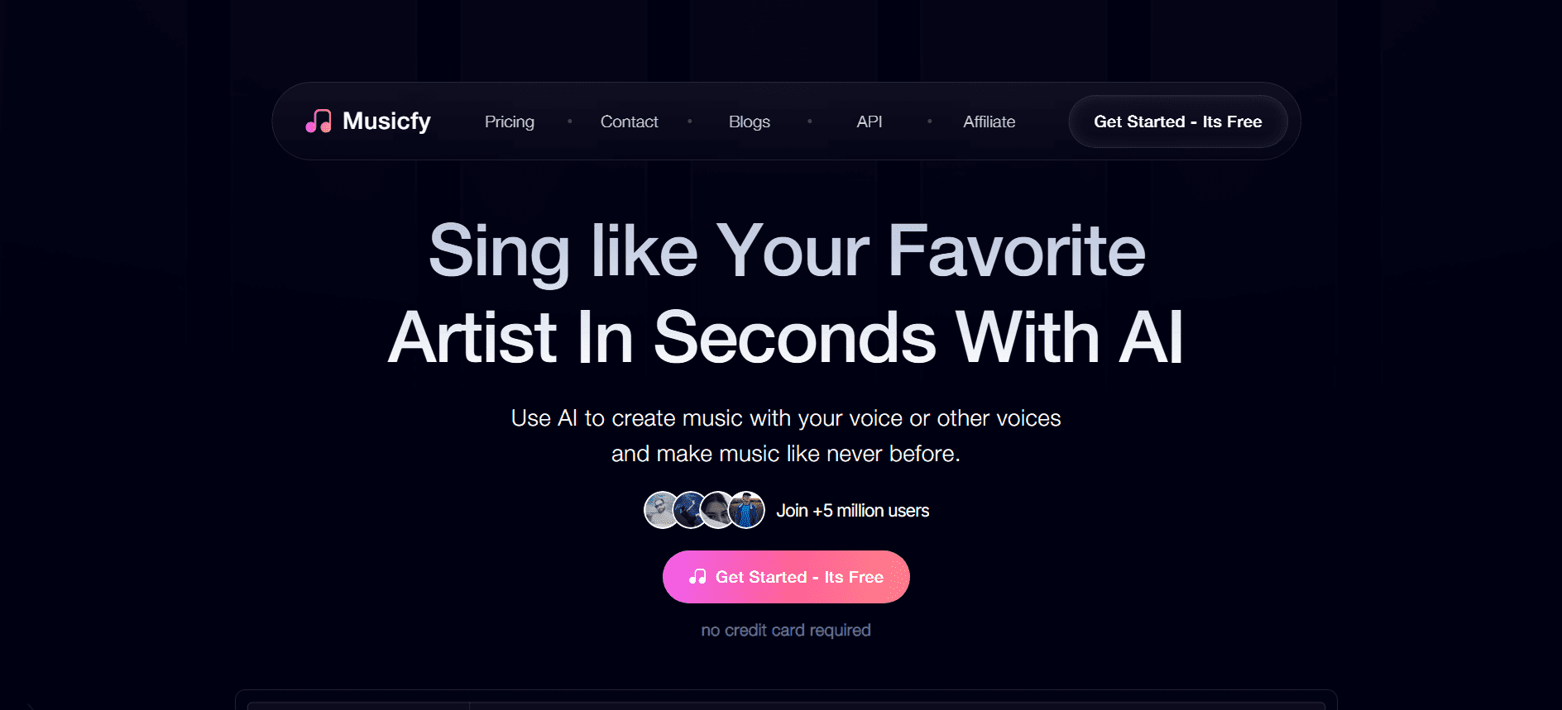
Task: Open the Pricing page
Action: tap(508, 122)
